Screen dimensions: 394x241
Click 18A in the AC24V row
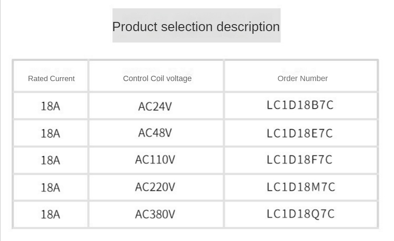pos(50,106)
